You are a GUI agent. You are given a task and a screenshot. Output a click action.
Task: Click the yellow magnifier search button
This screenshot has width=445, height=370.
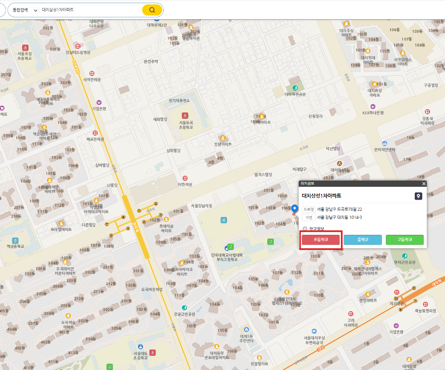point(152,10)
